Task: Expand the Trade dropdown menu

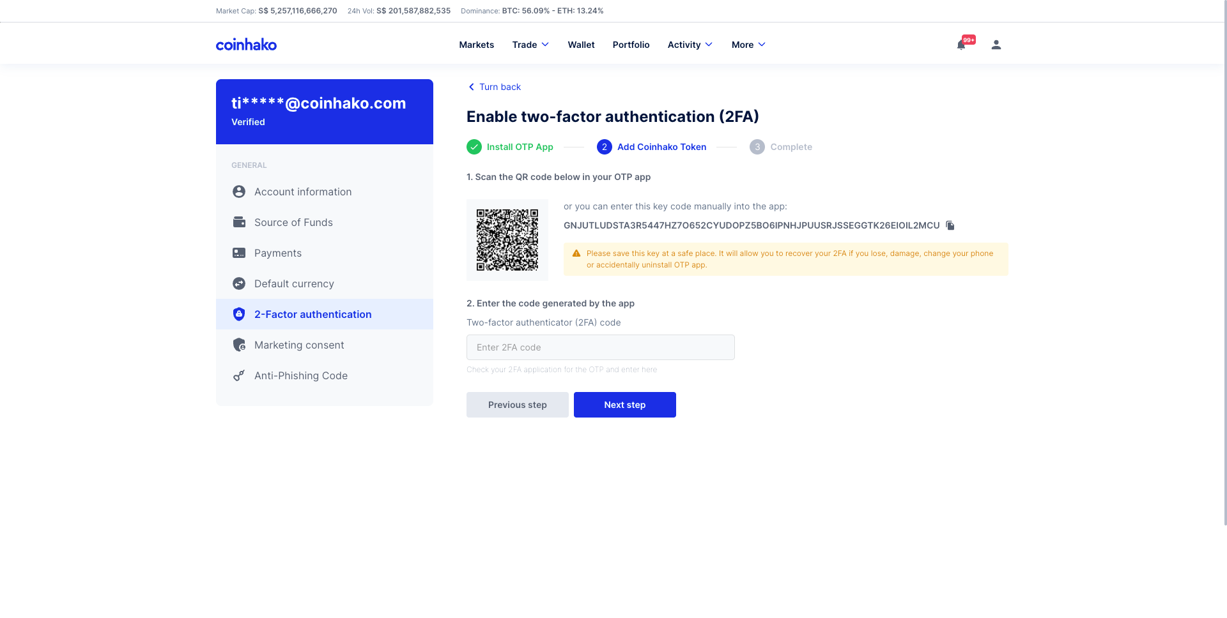Action: click(530, 45)
